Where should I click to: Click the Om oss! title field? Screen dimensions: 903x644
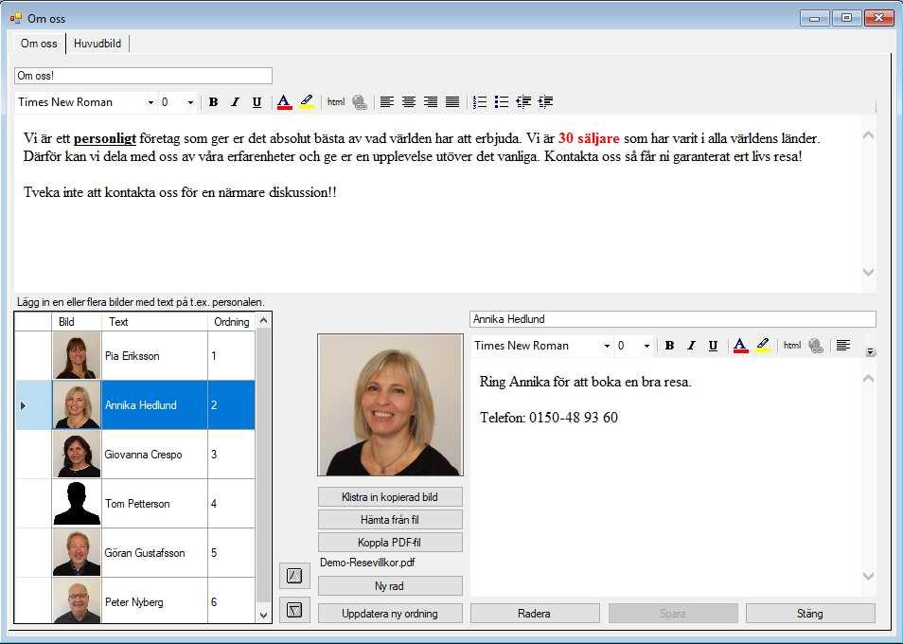(x=143, y=76)
